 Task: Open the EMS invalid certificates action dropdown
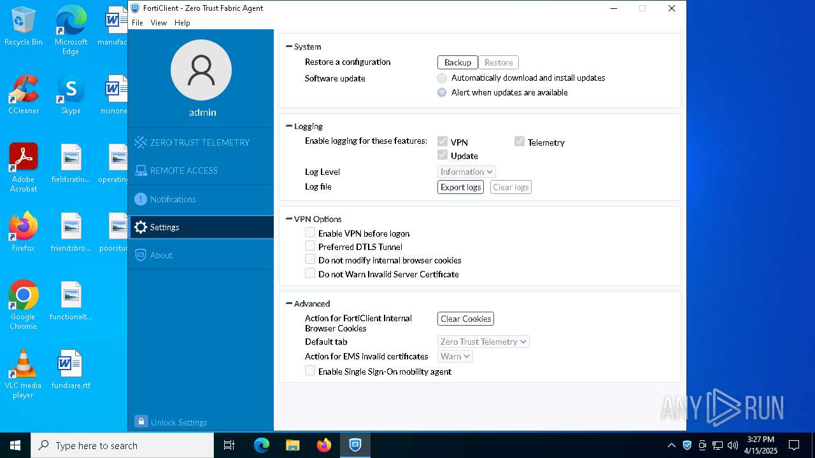click(455, 356)
